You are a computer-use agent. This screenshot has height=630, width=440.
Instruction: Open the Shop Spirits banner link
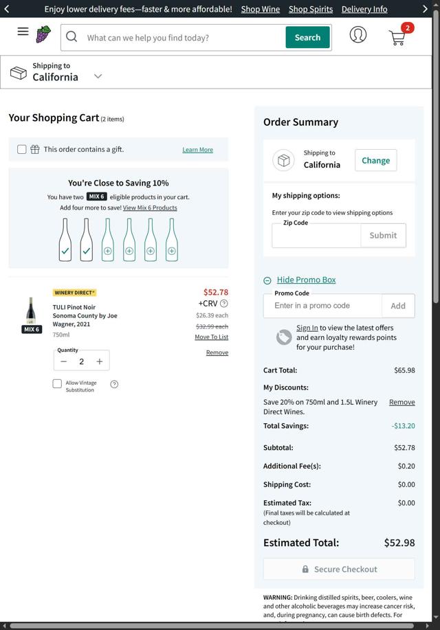(x=311, y=9)
